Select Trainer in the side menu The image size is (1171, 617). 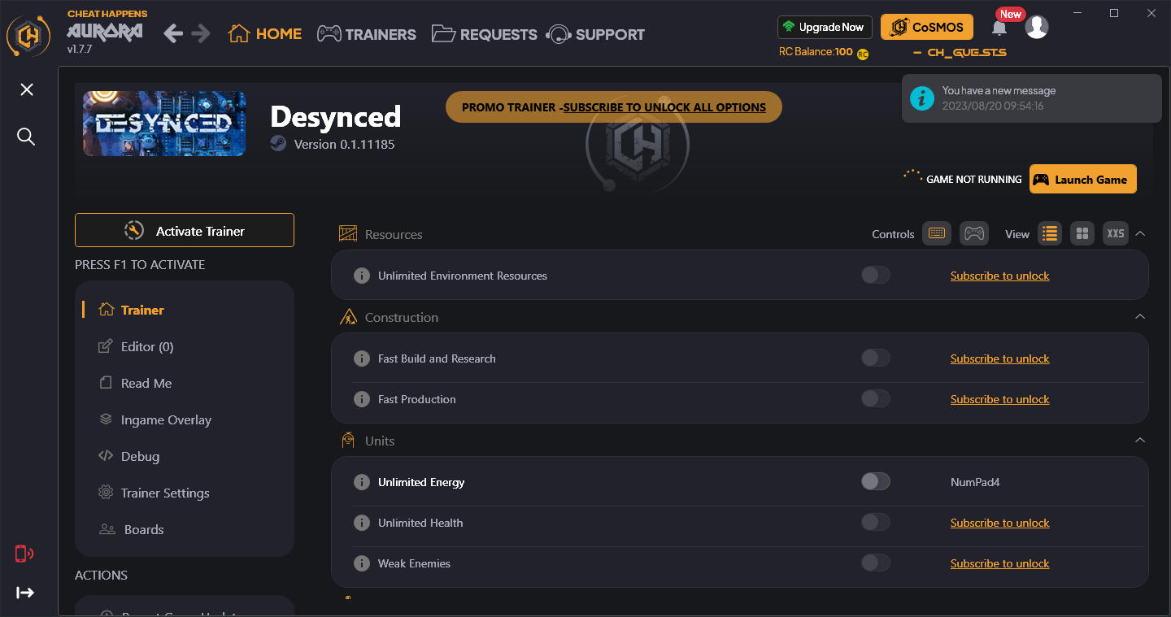click(x=131, y=310)
